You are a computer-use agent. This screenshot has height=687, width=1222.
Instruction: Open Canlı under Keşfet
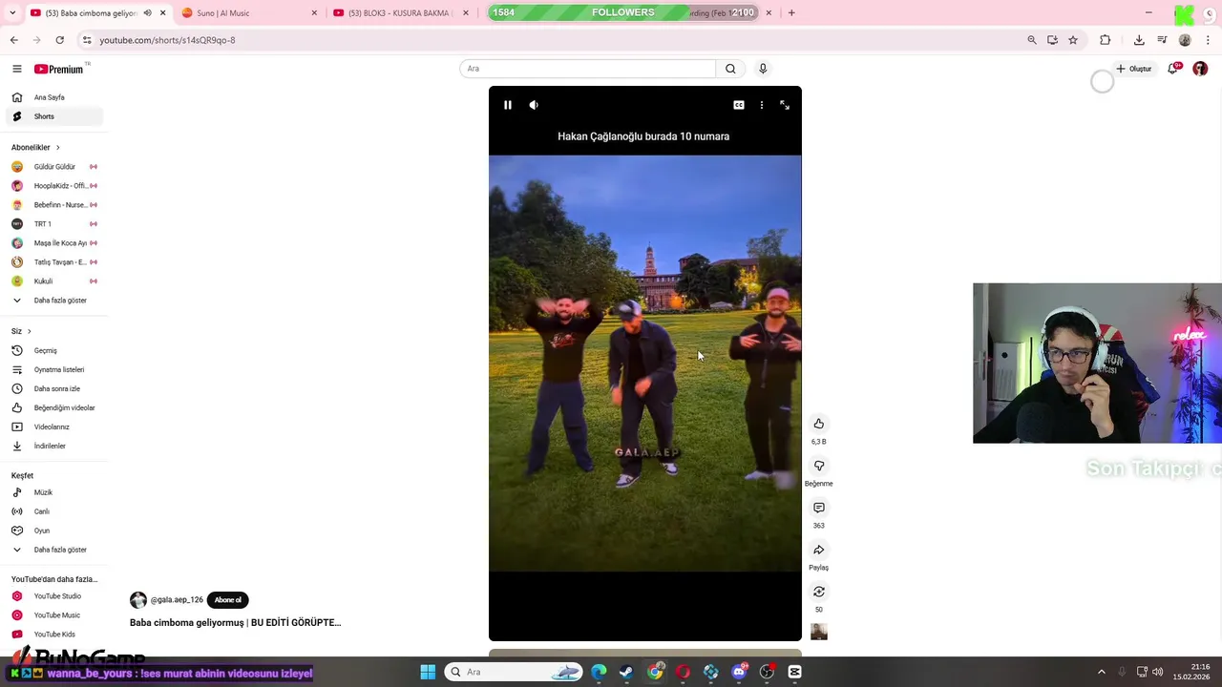tap(53, 511)
